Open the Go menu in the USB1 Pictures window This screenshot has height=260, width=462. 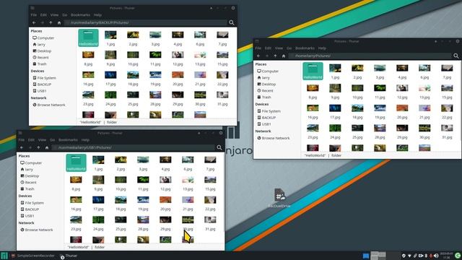(52, 139)
